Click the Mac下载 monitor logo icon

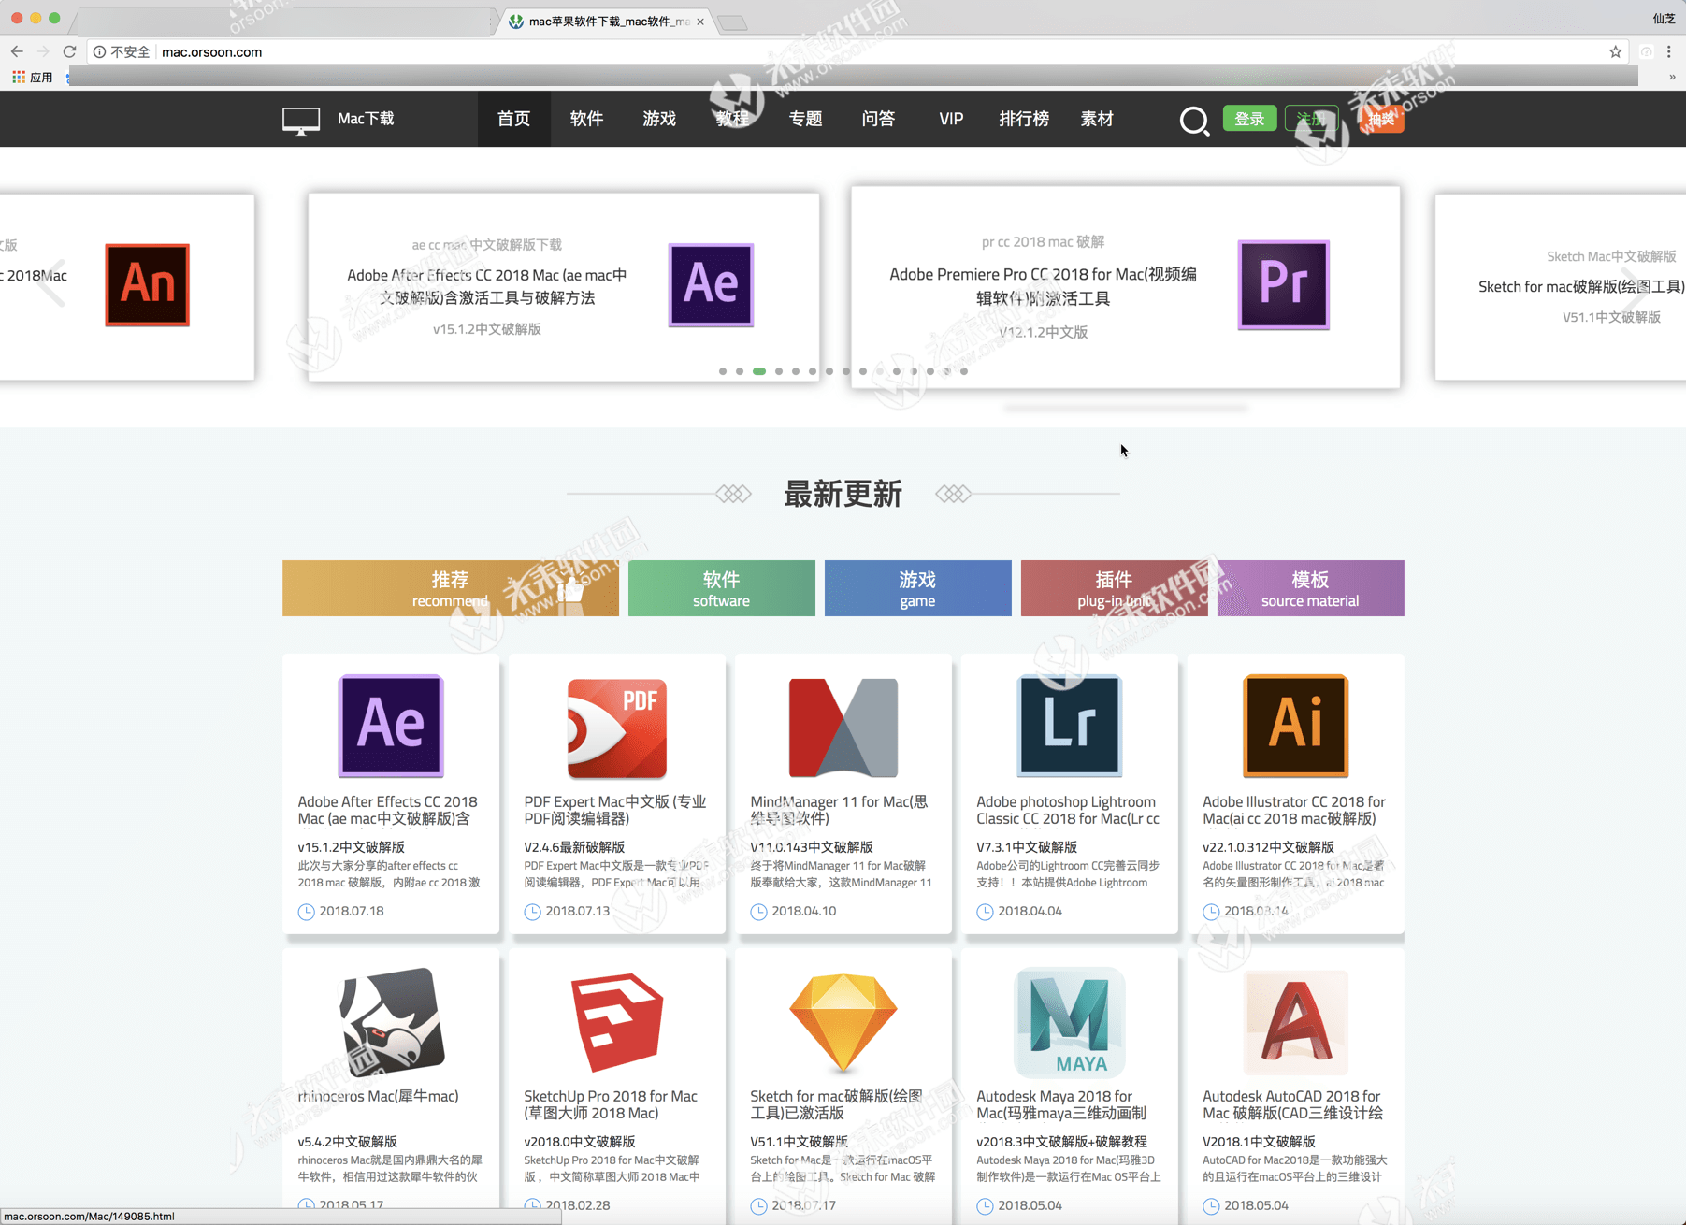click(300, 121)
